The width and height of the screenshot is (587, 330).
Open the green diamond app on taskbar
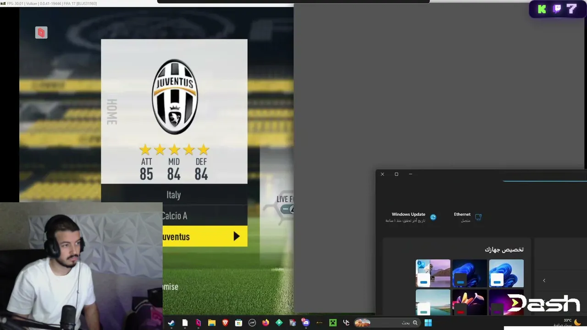[x=279, y=323]
